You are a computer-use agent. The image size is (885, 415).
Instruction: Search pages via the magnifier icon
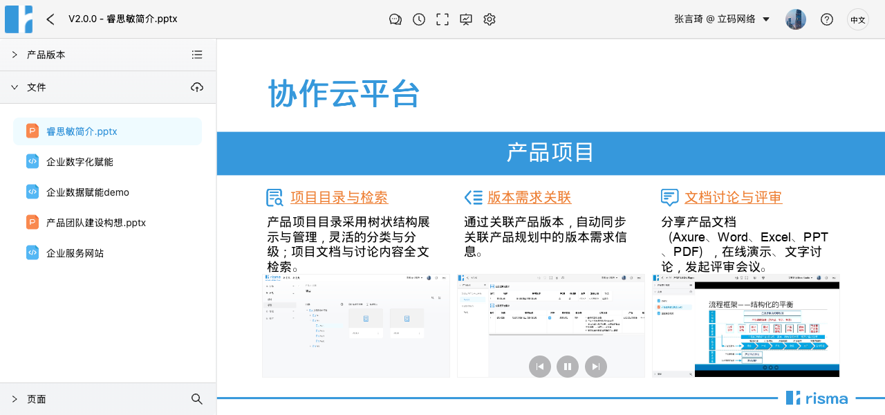pos(197,399)
